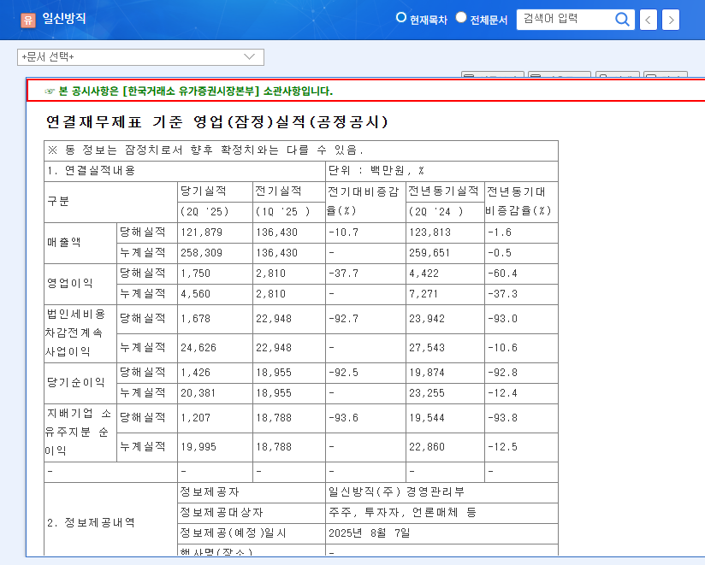The image size is (705, 565).
Task: Click the left chevron navigation arrow
Action: pyautogui.click(x=648, y=19)
